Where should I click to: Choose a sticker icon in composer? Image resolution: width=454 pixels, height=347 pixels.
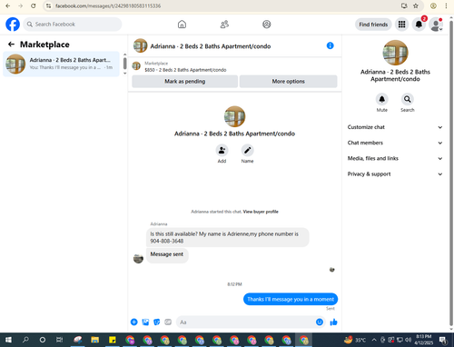tap(157, 322)
